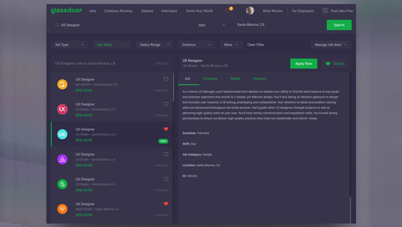Unfavorite the Heart Studio job listing
This screenshot has width=402, height=227.
[x=166, y=203]
